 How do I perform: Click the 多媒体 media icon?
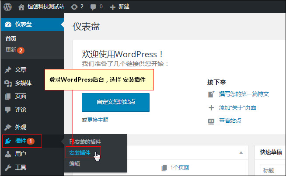coord(8,83)
